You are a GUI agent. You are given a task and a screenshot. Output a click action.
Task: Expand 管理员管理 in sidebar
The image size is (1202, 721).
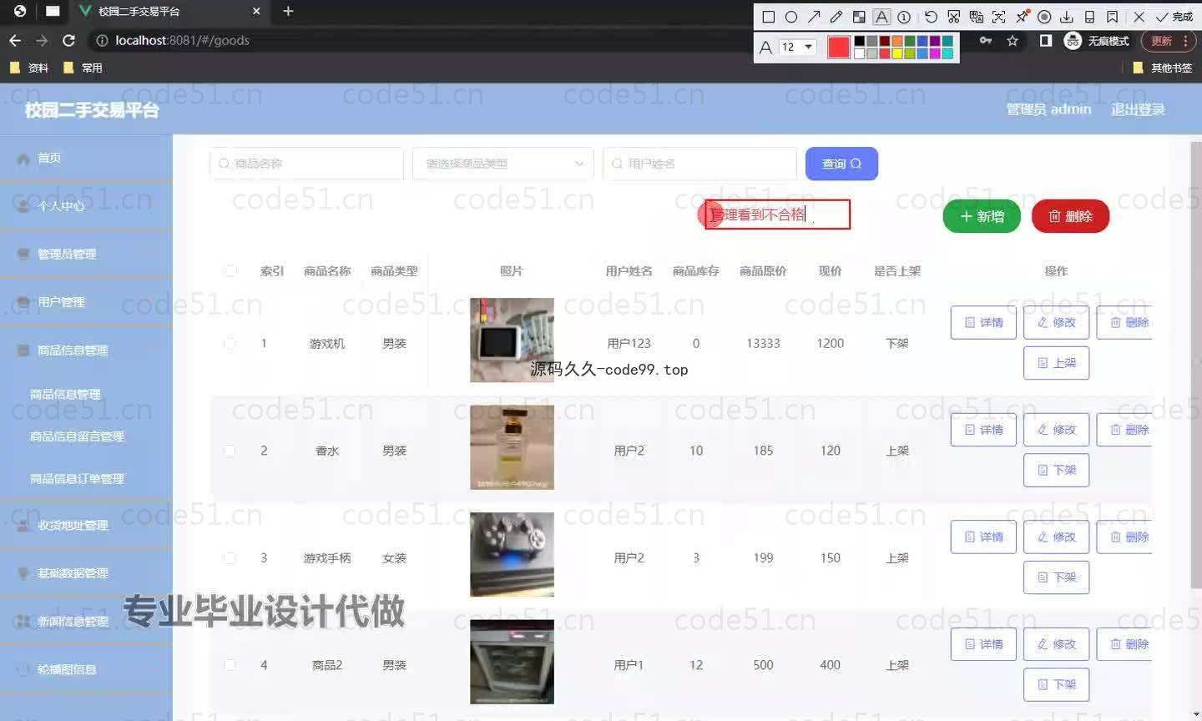tap(86, 254)
